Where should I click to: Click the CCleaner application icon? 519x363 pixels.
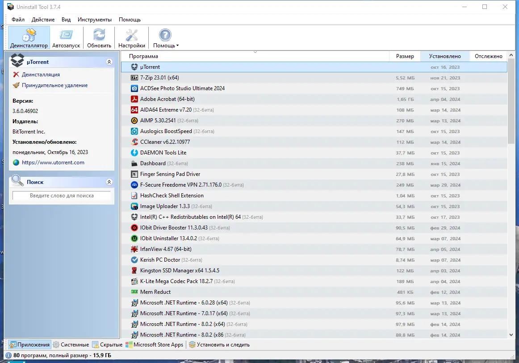[x=134, y=142]
